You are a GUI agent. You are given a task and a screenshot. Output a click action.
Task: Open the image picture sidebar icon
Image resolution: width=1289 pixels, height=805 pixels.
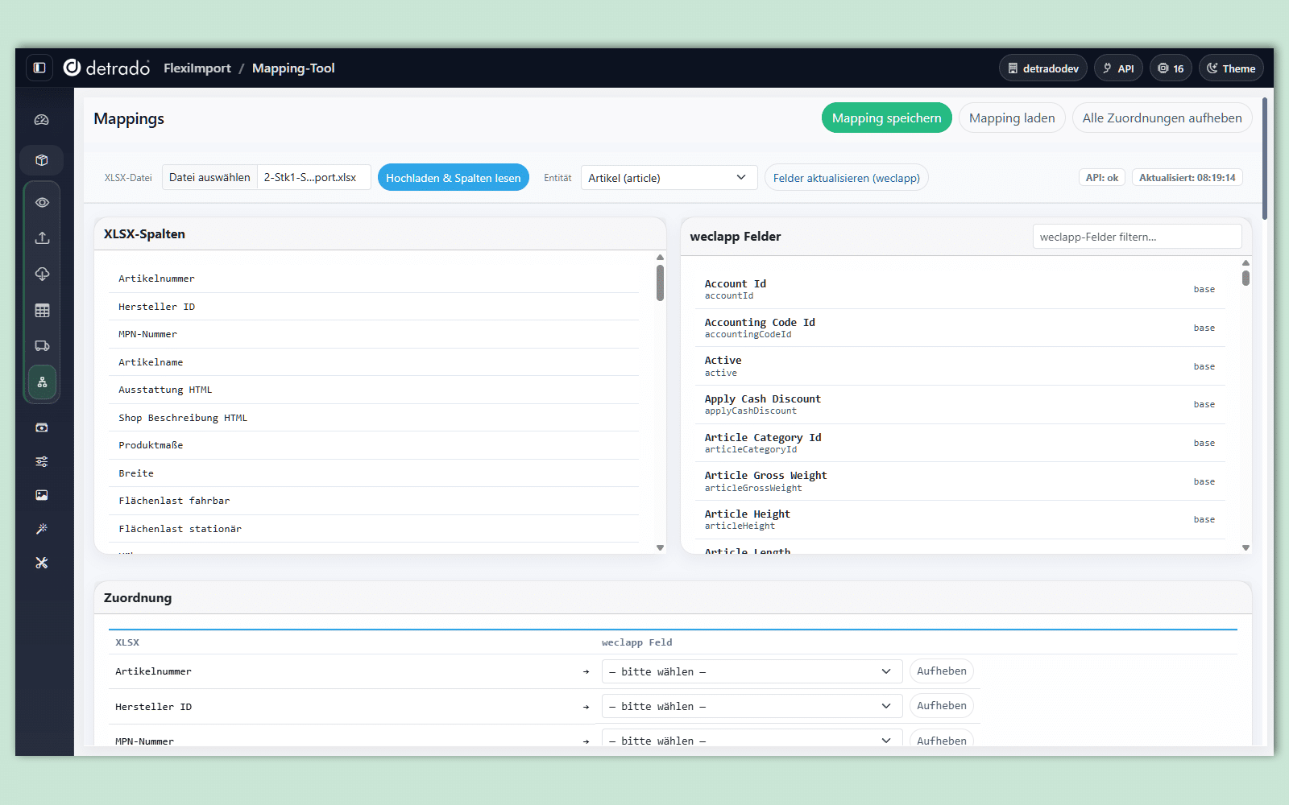(42, 495)
